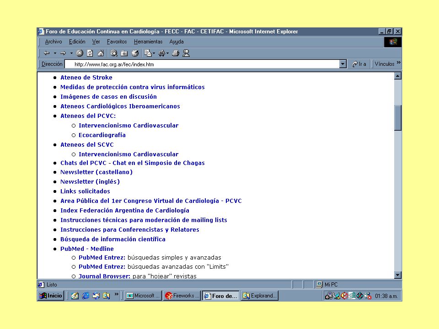Visit the Links solicitados page
The width and height of the screenshot is (439, 329).
point(85,191)
